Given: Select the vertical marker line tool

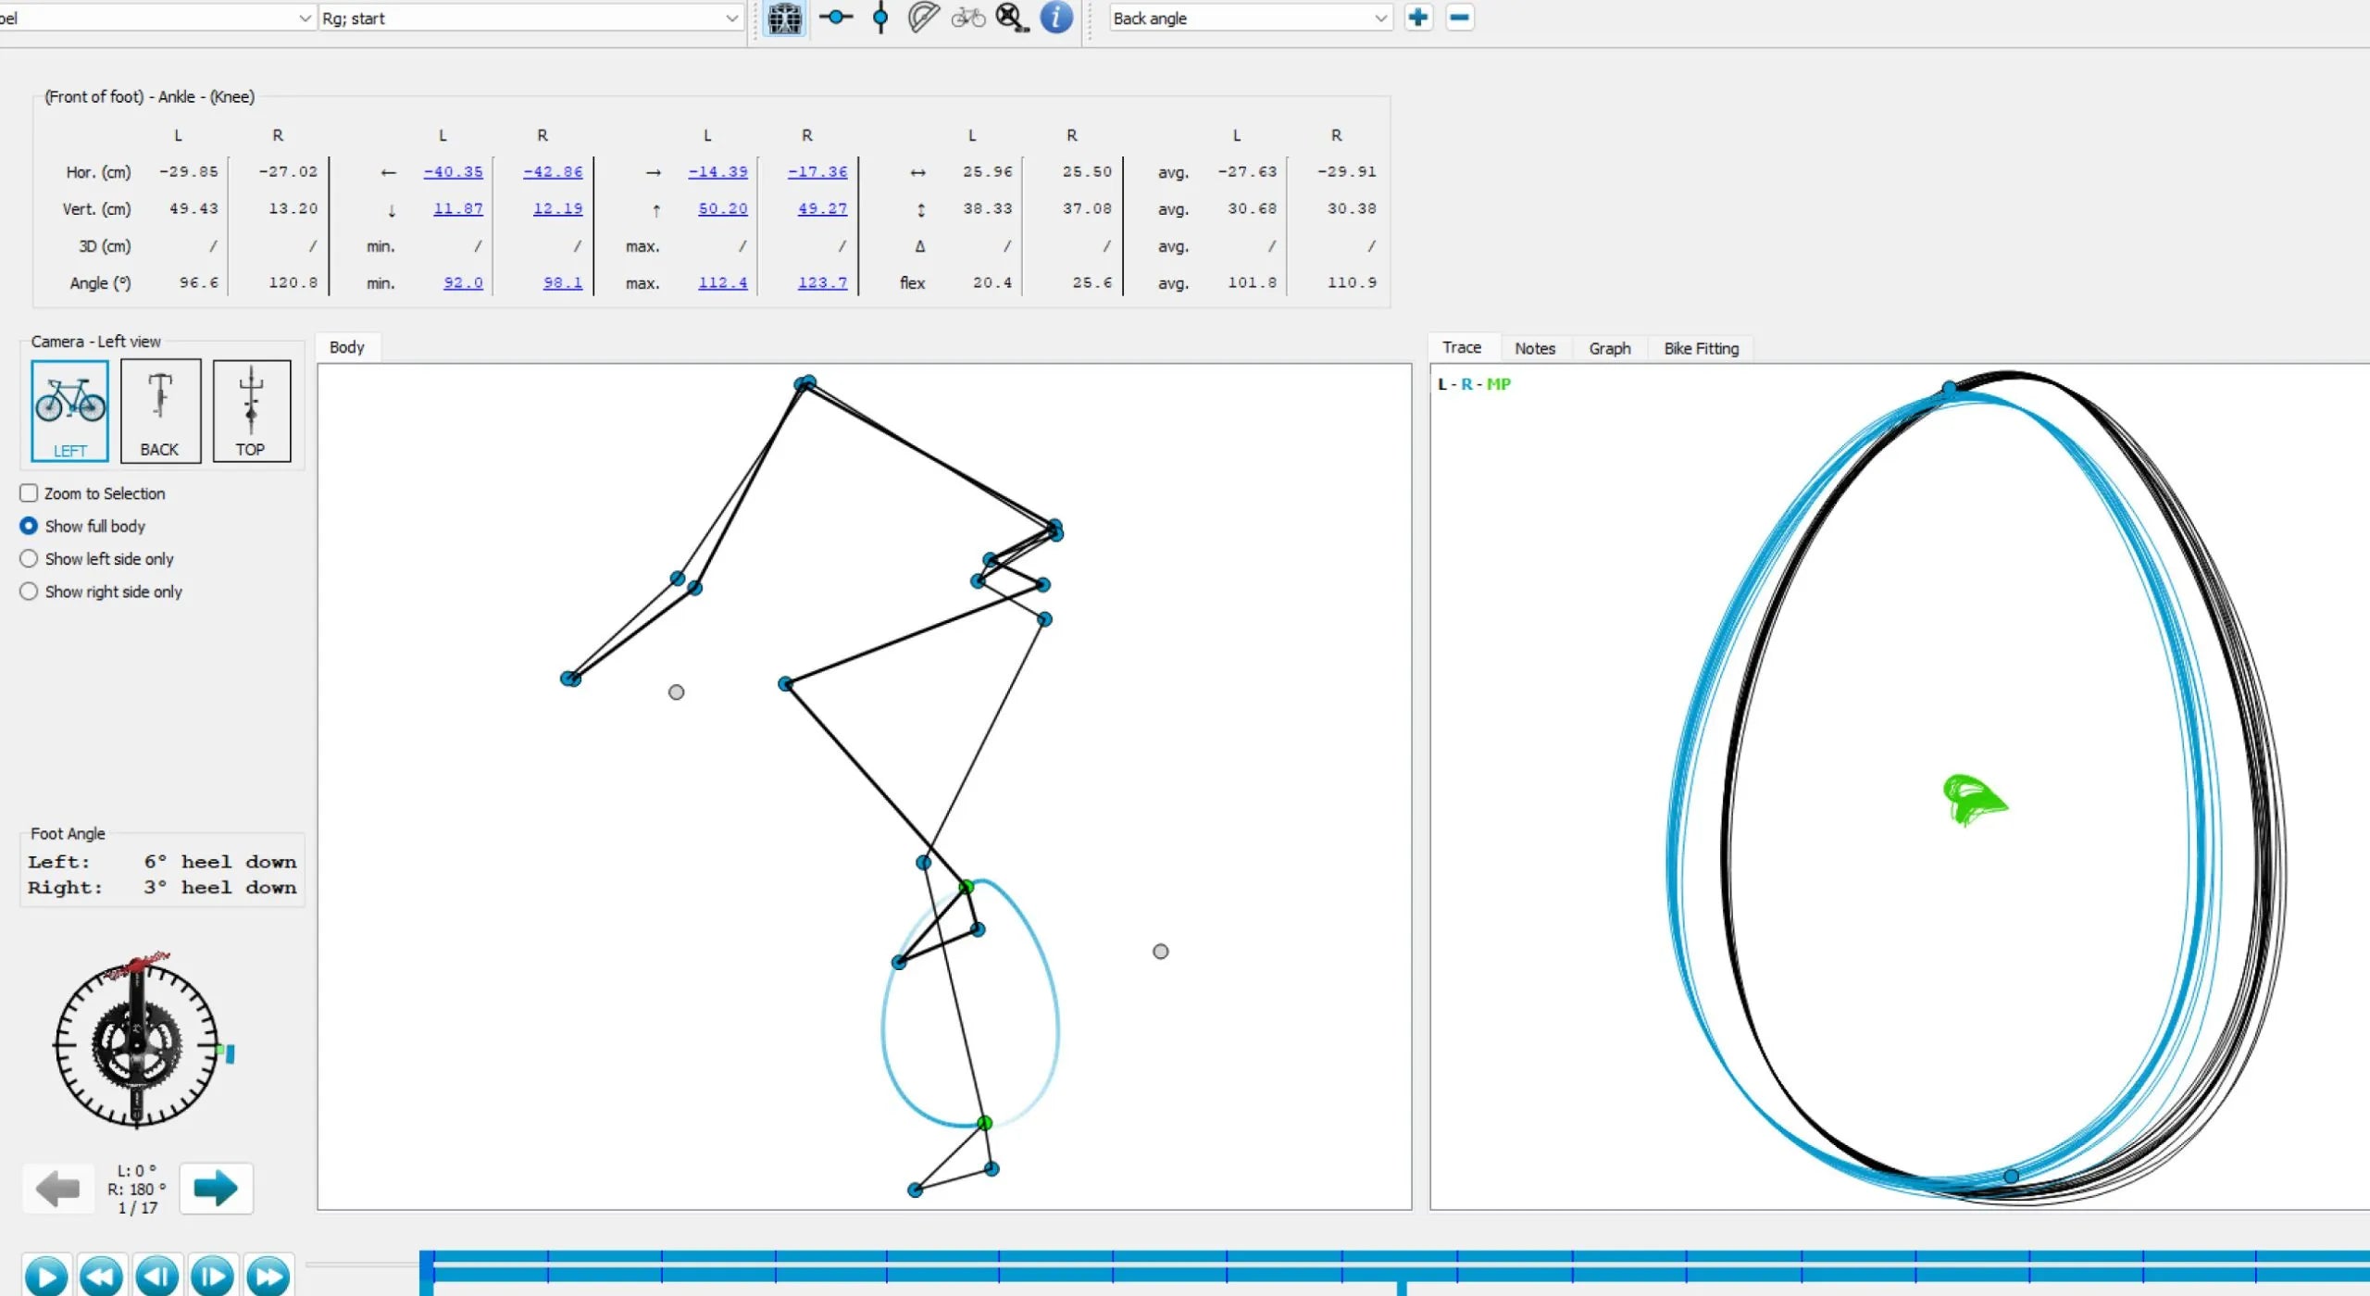Looking at the screenshot, I should pyautogui.click(x=880, y=18).
